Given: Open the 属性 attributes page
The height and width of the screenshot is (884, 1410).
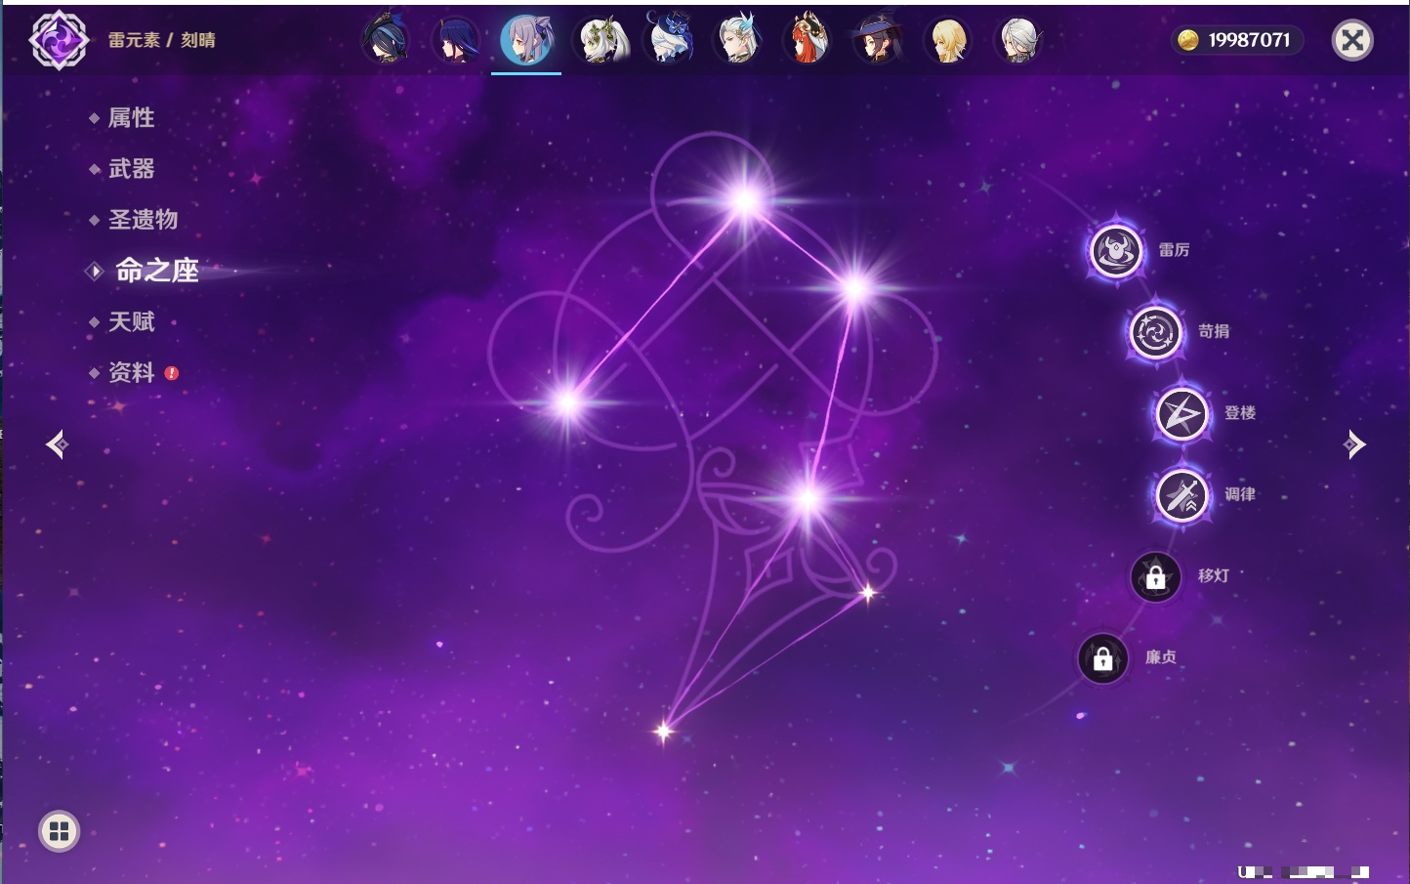Looking at the screenshot, I should pos(131,118).
